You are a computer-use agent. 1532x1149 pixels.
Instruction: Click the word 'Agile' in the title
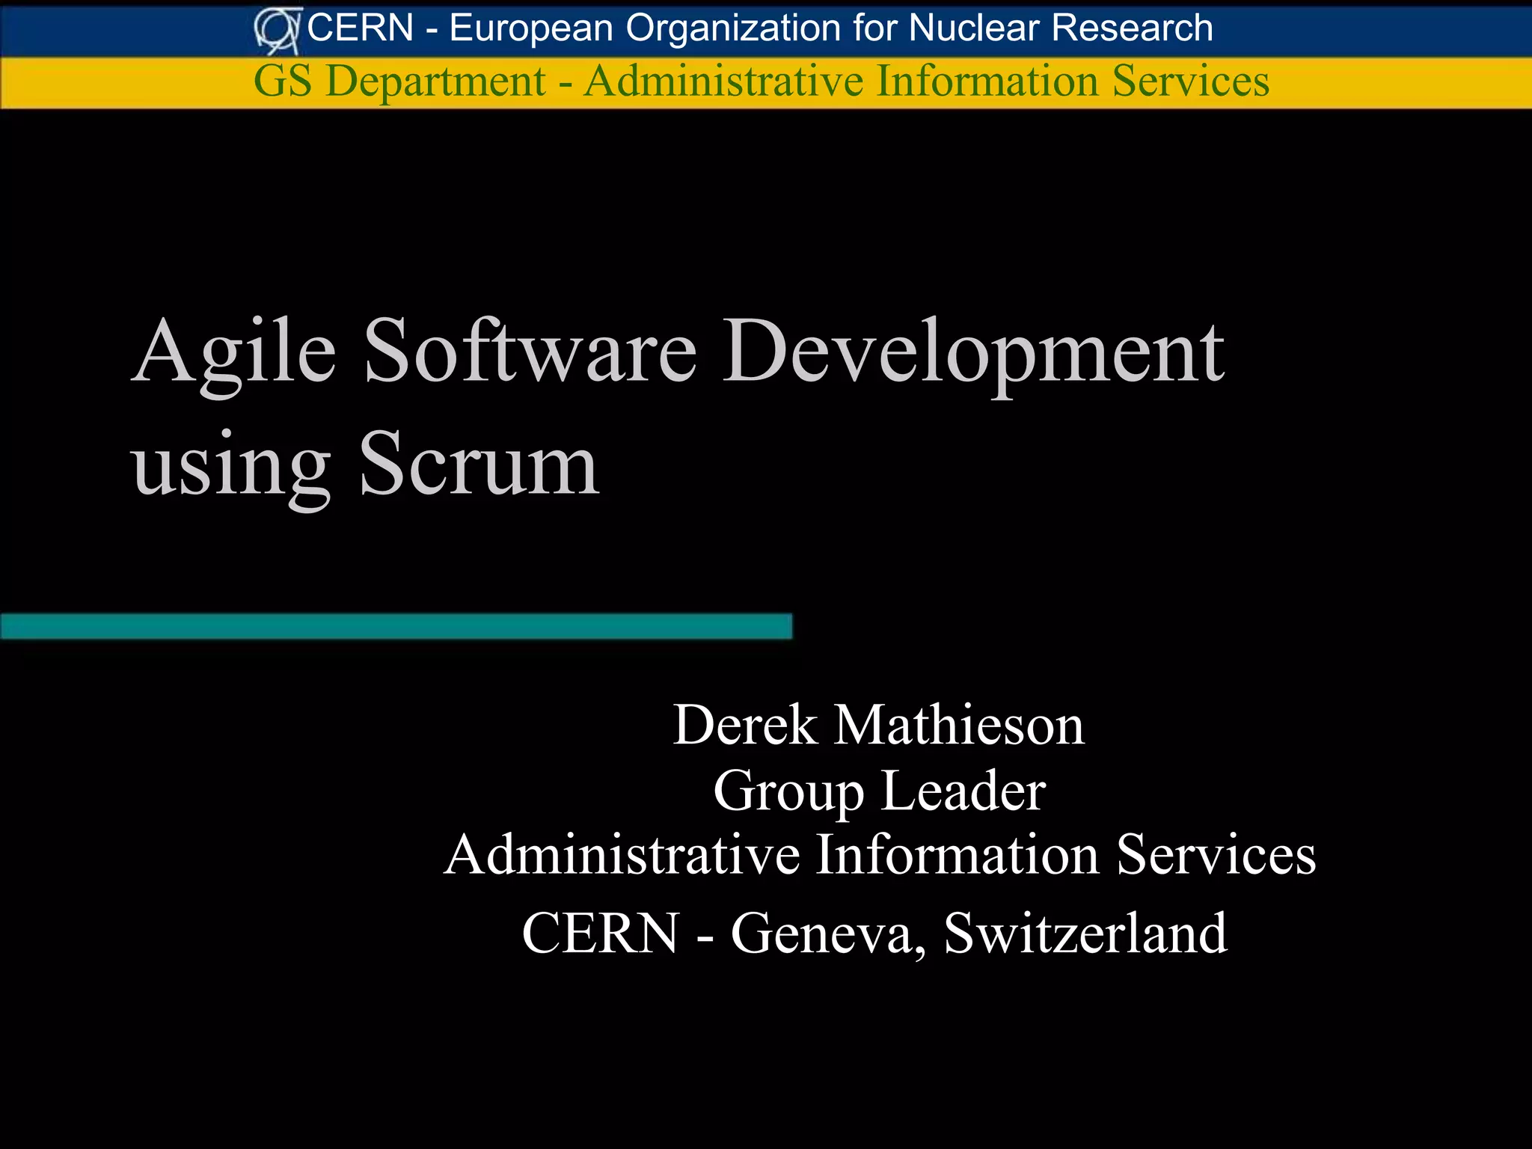pyautogui.click(x=234, y=352)
